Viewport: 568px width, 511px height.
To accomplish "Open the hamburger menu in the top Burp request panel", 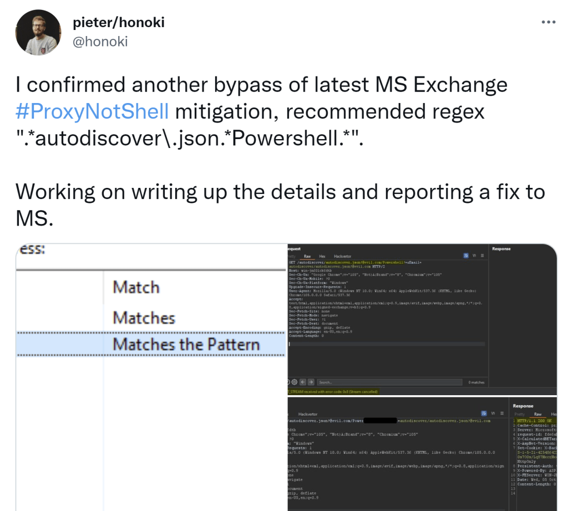I will point(483,256).
